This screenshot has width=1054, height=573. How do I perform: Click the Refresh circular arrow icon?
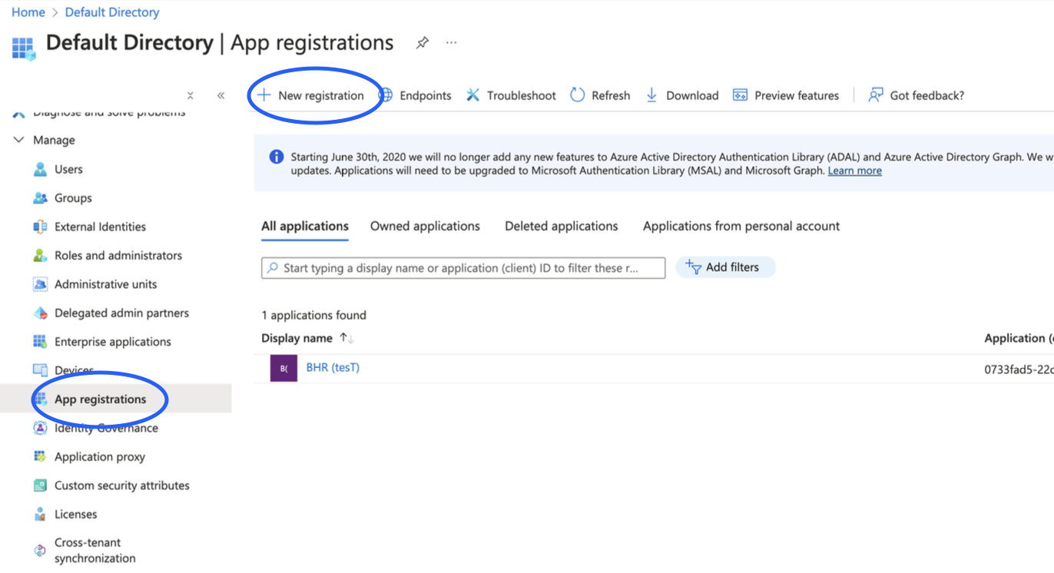[578, 95]
